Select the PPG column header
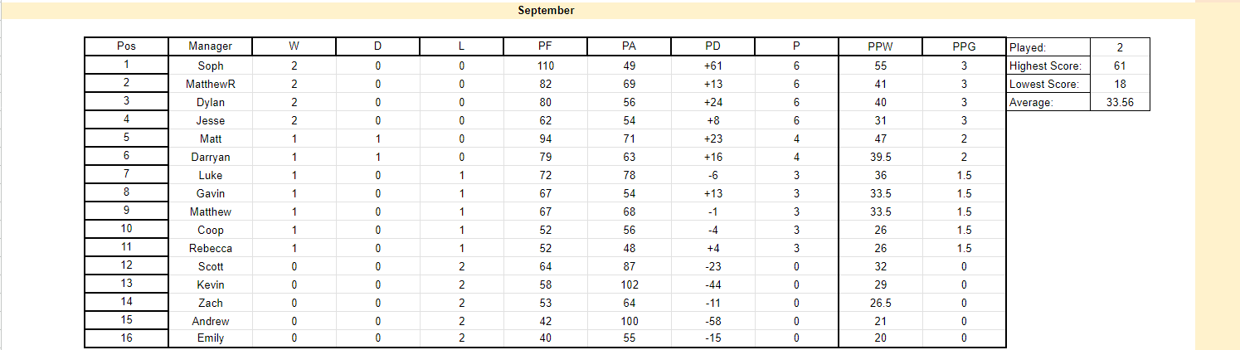The width and height of the screenshot is (1240, 350). click(x=964, y=46)
